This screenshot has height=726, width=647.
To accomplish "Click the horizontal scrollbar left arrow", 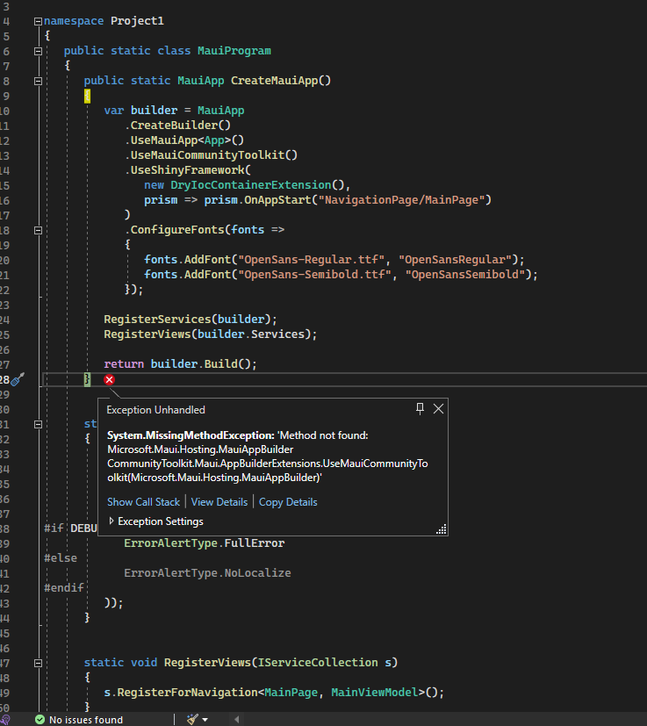I will (x=237, y=720).
